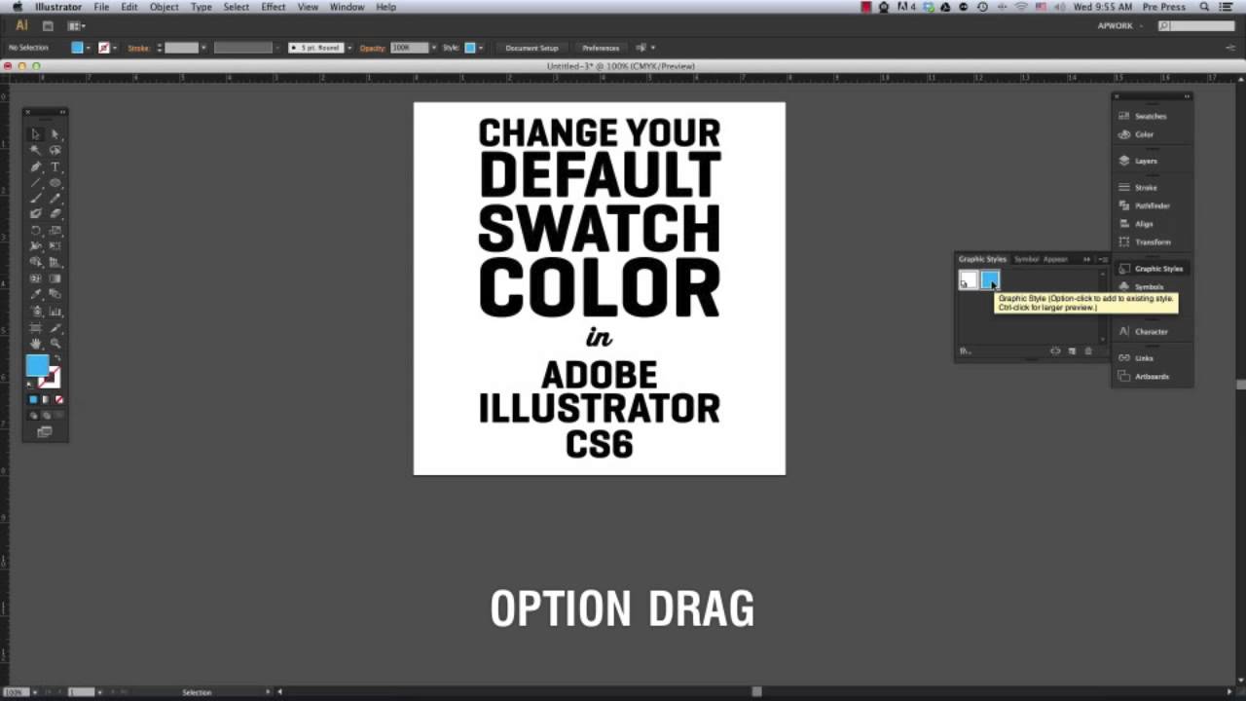Click the New Graphic Style icon
This screenshot has width=1246, height=701.
click(x=1072, y=351)
